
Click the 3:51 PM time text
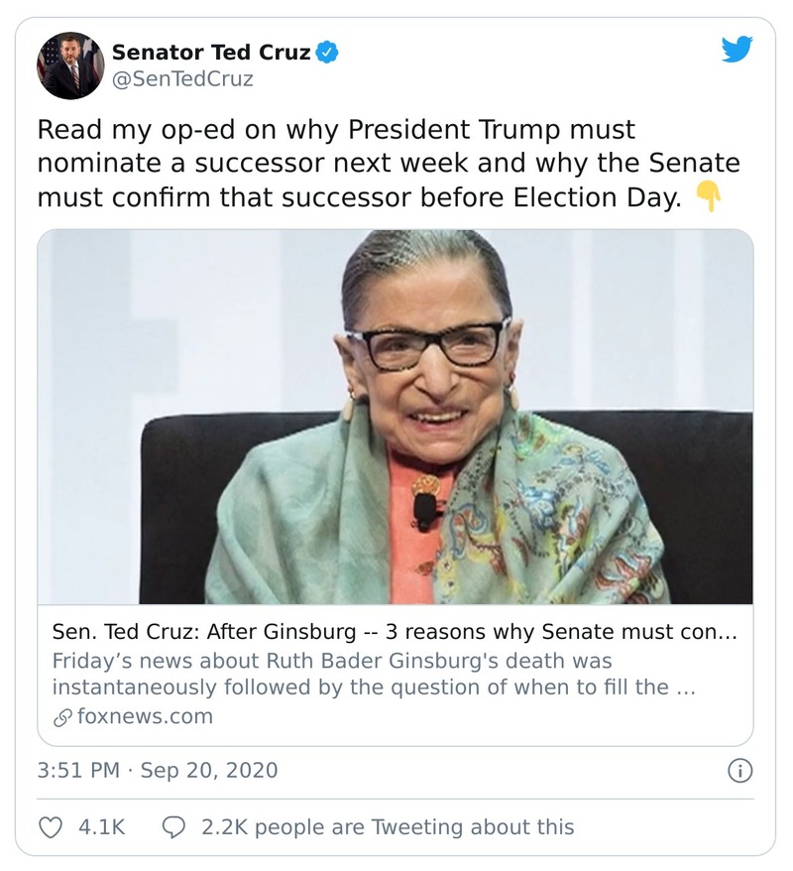click(77, 770)
